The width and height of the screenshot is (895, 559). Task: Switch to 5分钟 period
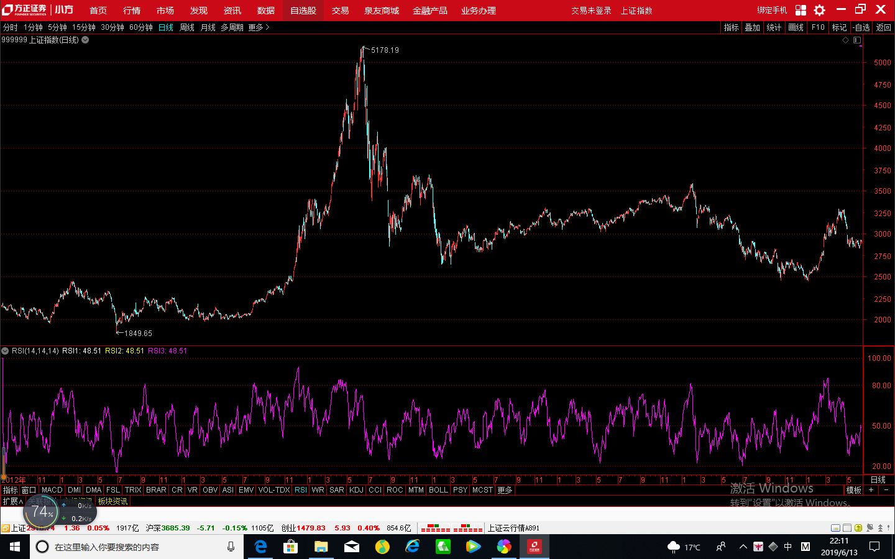(x=57, y=27)
